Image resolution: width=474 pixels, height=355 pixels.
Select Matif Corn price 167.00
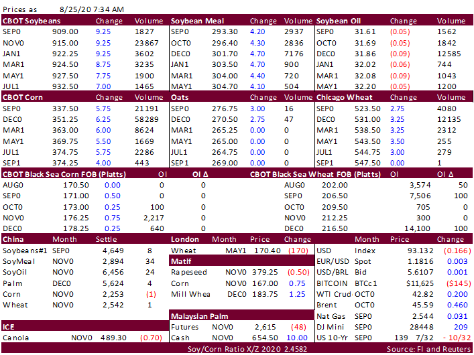(x=265, y=283)
